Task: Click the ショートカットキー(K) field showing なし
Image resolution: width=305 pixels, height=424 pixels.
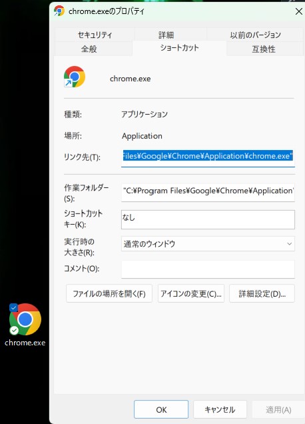Action: click(208, 219)
